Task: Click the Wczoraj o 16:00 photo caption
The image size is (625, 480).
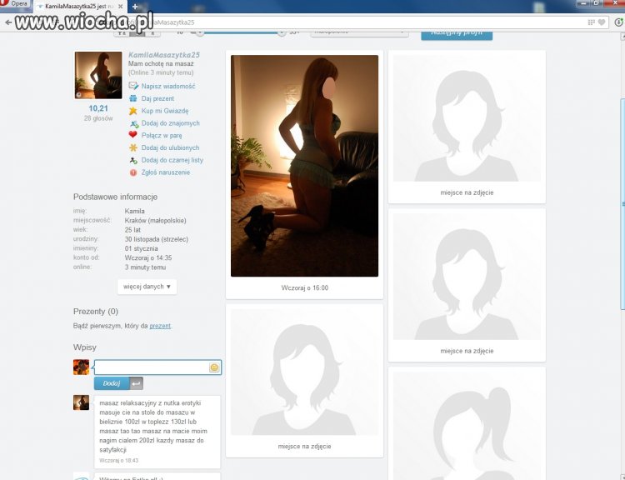Action: click(x=304, y=287)
